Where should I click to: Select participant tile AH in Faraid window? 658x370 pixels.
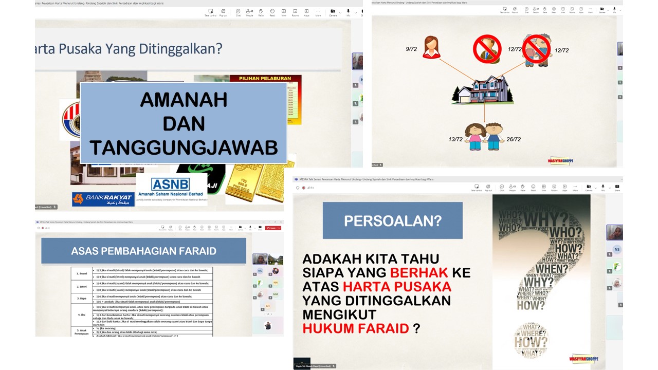268,306
